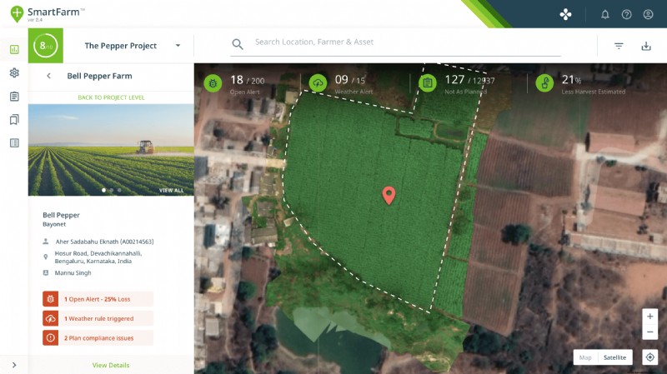667x374 pixels.
Task: Click the clipboard plans icon in sidebar
Action: point(14,97)
